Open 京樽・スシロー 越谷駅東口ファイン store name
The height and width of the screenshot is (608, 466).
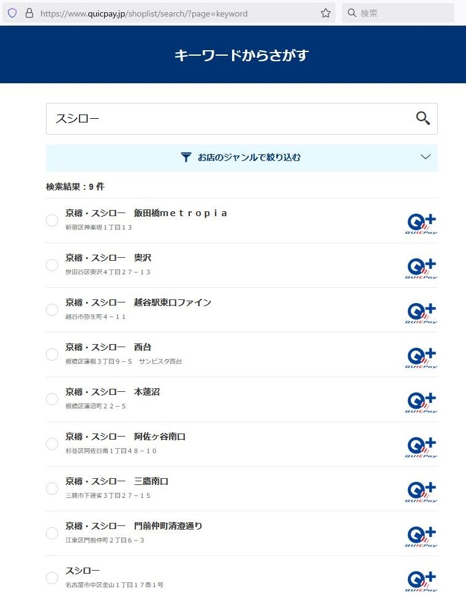tap(138, 302)
